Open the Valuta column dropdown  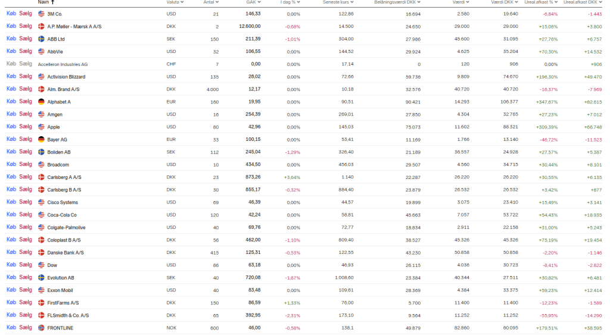click(x=182, y=2)
